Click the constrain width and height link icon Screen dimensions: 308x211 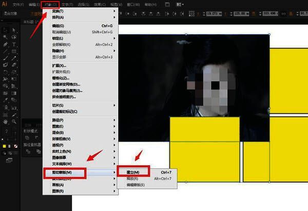click(284, 14)
